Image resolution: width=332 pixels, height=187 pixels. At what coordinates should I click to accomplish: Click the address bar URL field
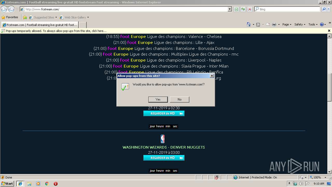coord(126,9)
